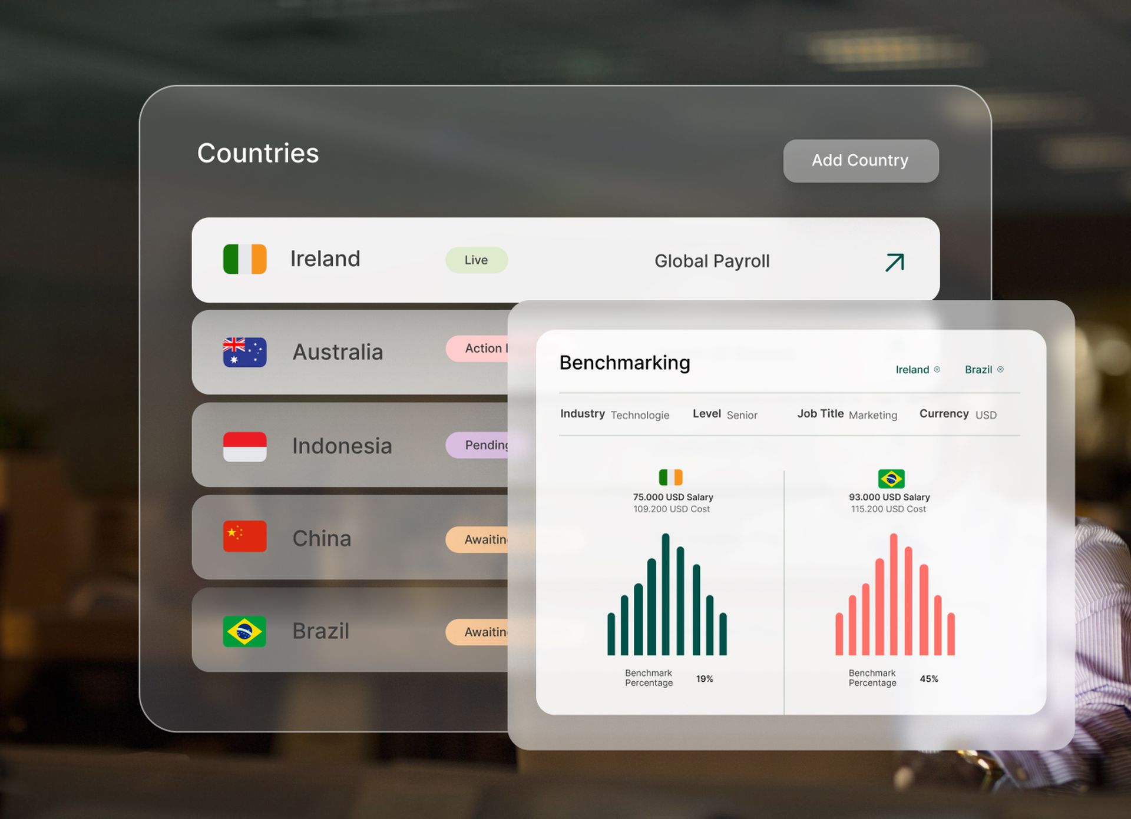
Task: Open the Level Senior filter
Action: [x=741, y=415]
